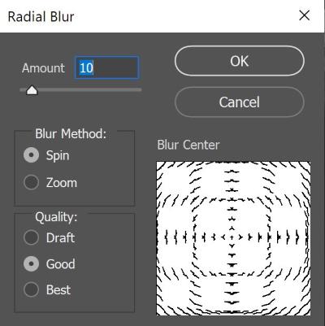
Task: Close the Radial Blur dialog
Action: pos(305,15)
